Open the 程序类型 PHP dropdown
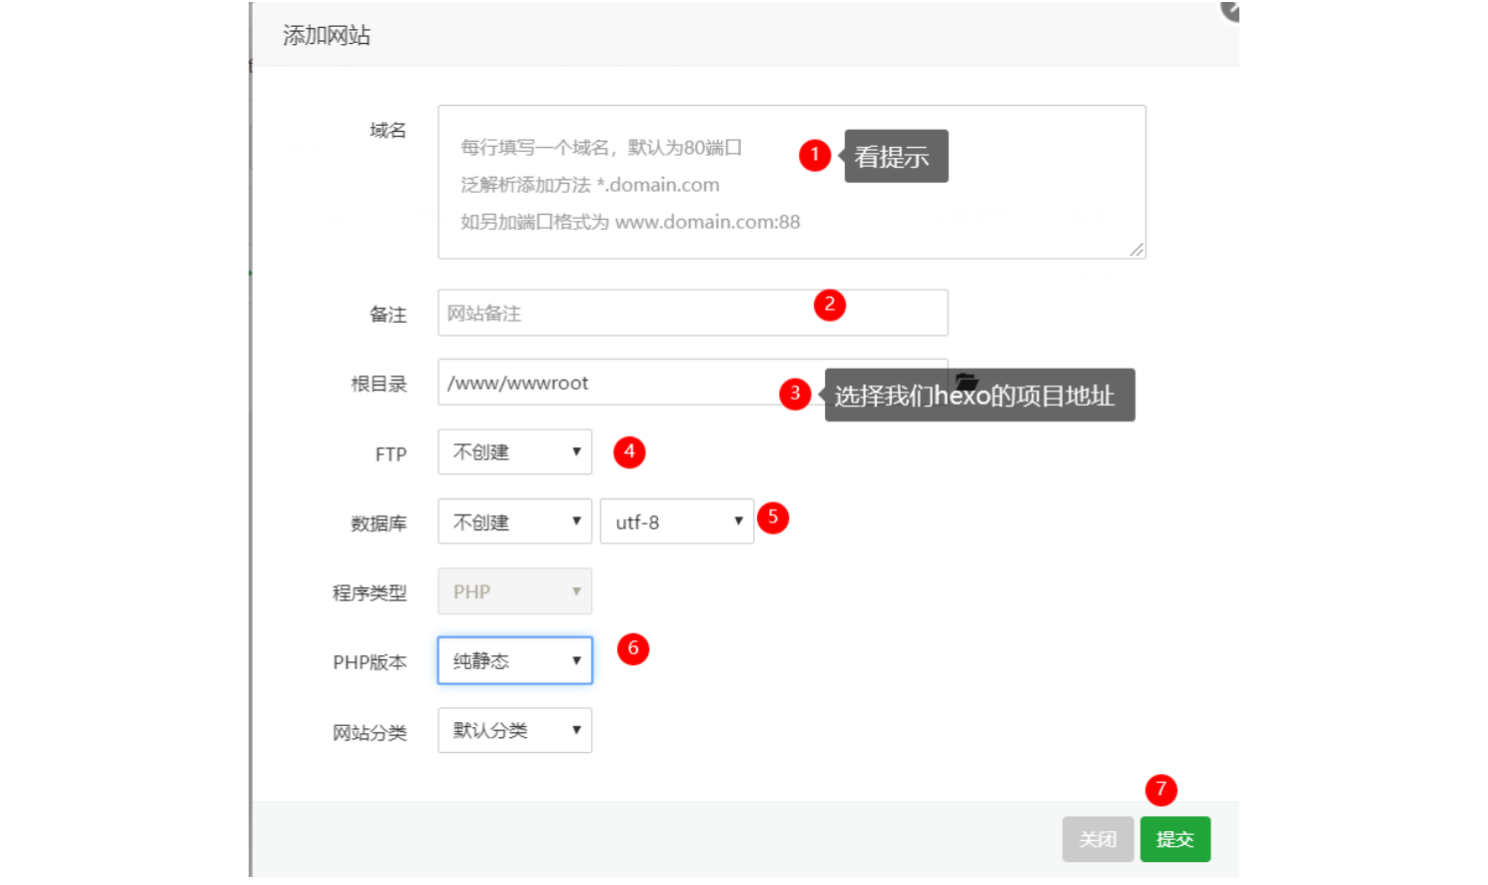This screenshot has height=885, width=1488. (x=514, y=591)
